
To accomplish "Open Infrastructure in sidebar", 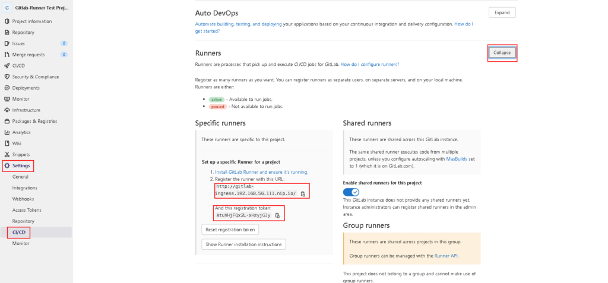I will click(26, 110).
